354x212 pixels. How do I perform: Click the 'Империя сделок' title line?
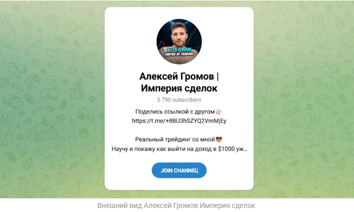click(179, 88)
